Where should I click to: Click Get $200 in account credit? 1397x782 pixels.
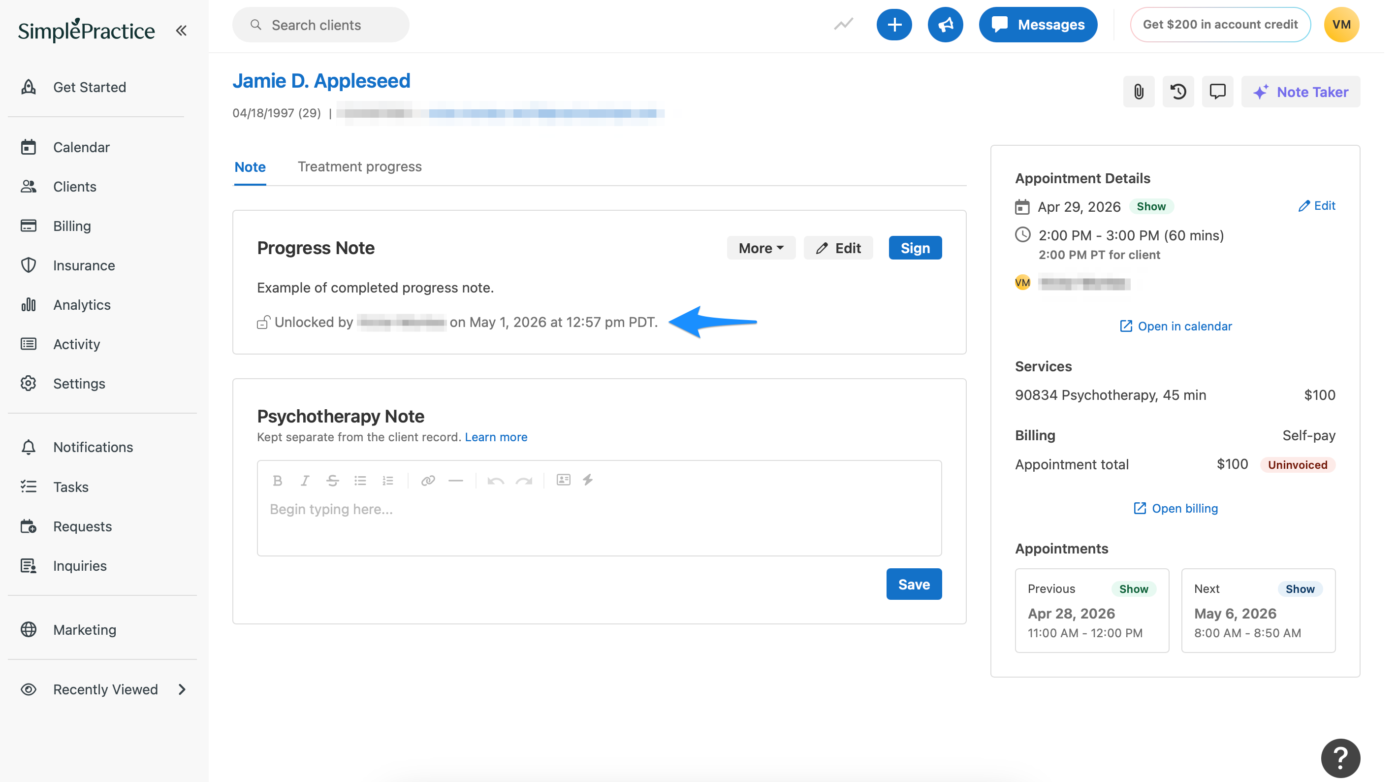(1220, 25)
